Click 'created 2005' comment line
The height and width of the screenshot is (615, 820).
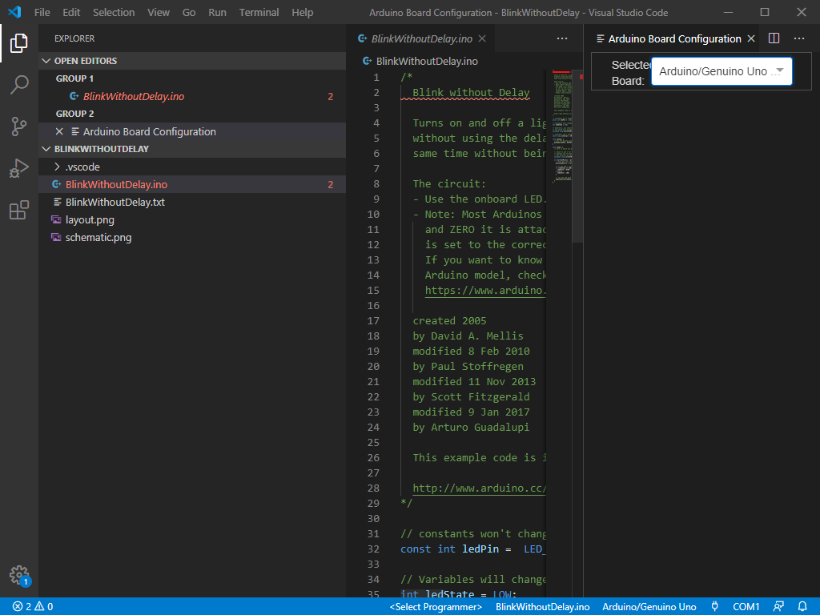pos(450,320)
